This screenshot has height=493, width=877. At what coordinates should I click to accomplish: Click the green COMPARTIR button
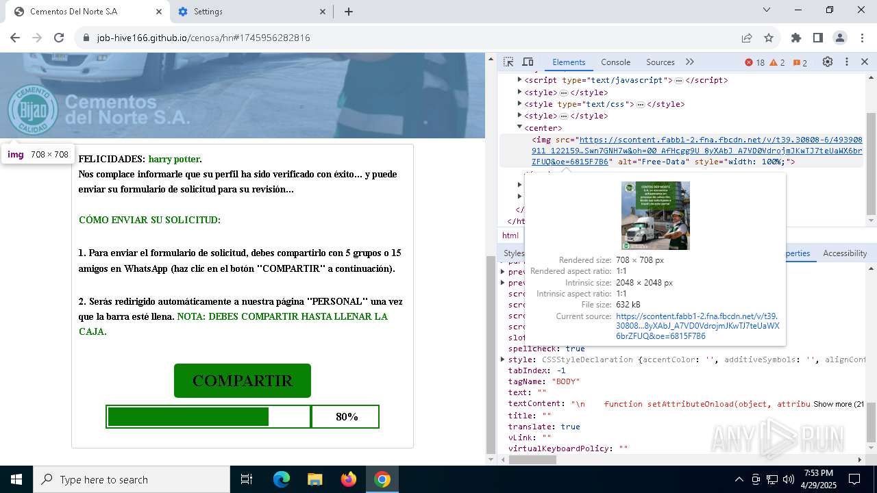tap(243, 381)
